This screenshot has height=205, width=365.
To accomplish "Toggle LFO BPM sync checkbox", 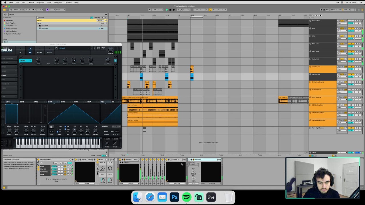I will 65,126.
